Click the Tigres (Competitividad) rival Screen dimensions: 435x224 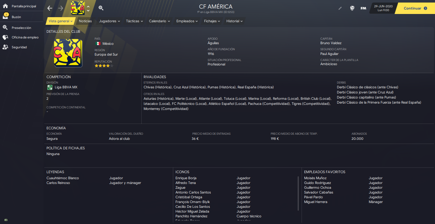point(310,104)
